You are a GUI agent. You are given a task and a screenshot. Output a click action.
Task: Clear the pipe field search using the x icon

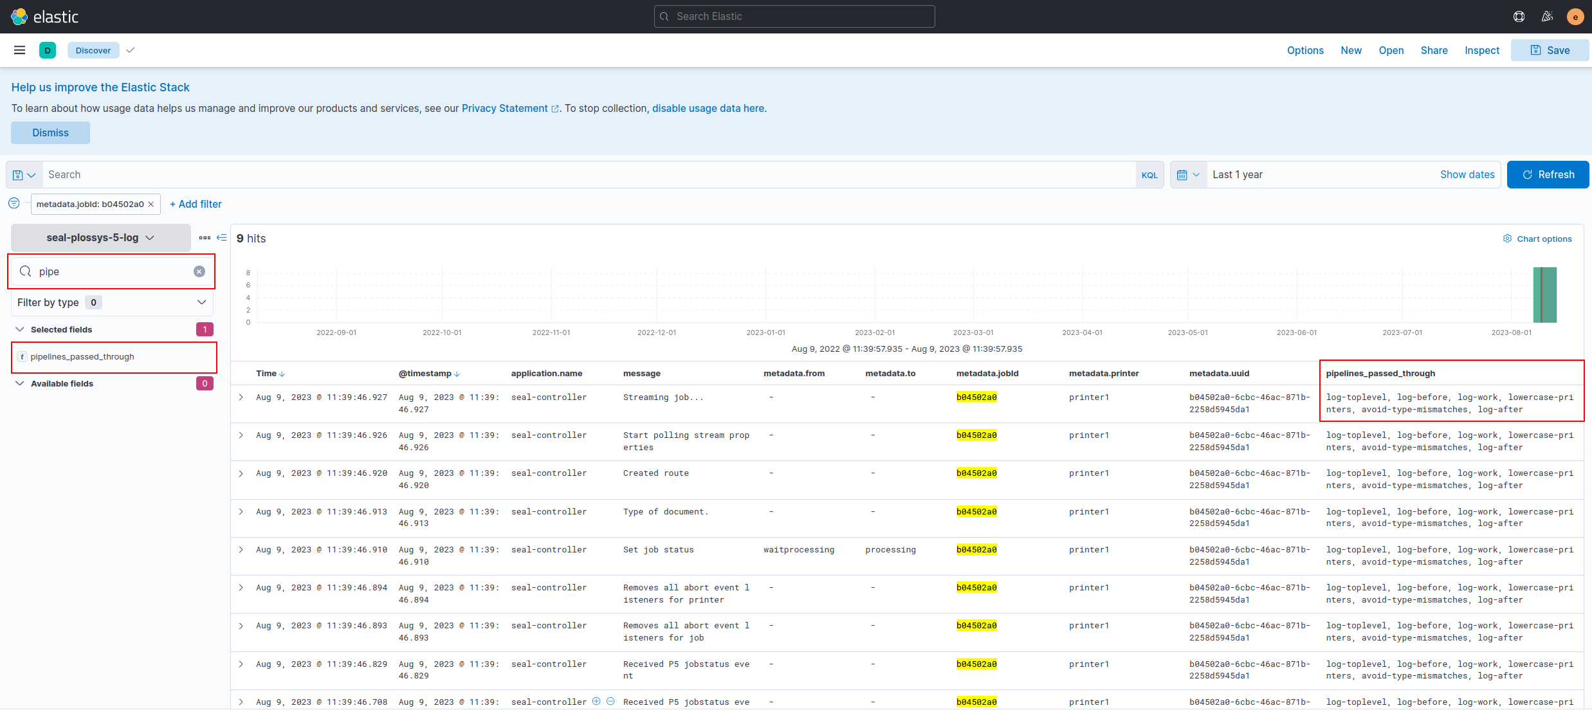199,271
